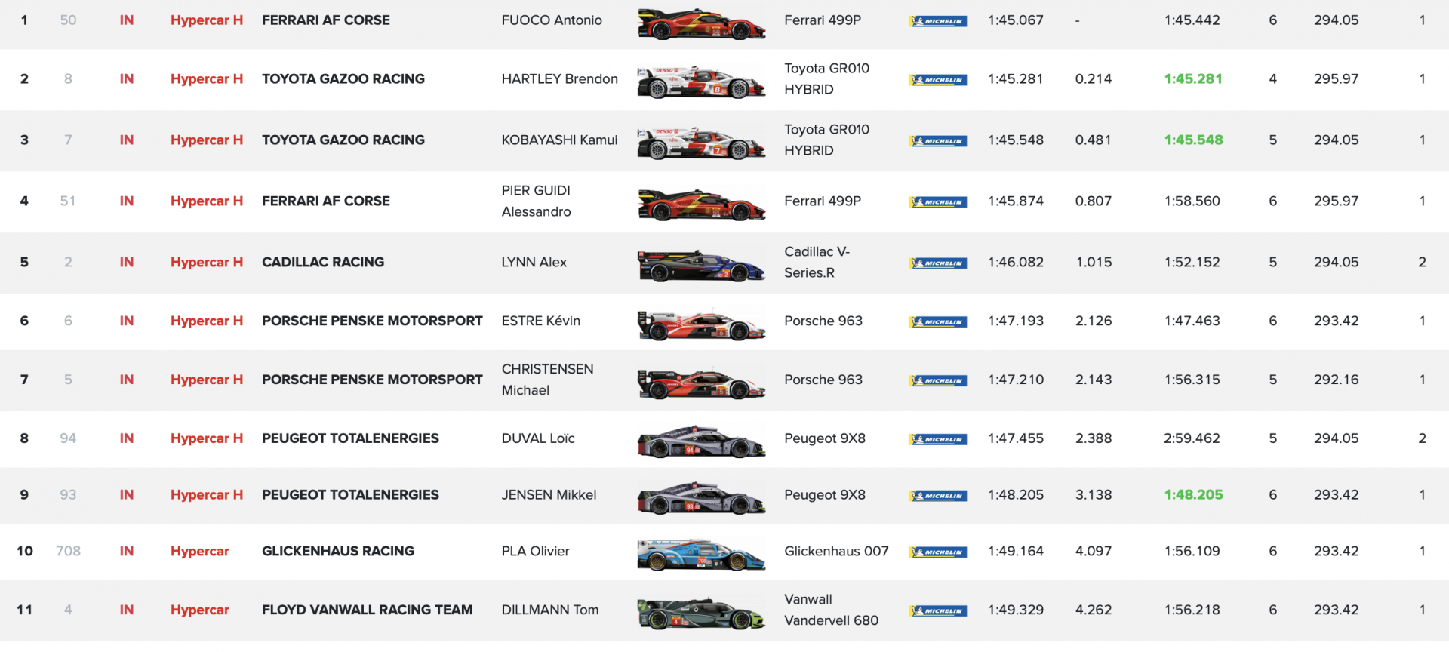Select driver CHRISTENSEN Michael
The width and height of the screenshot is (1449, 652).
547,380
